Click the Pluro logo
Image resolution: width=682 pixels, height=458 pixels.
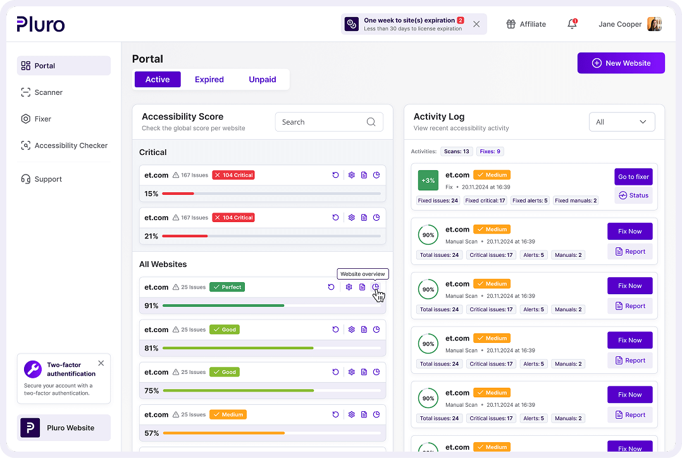click(40, 24)
